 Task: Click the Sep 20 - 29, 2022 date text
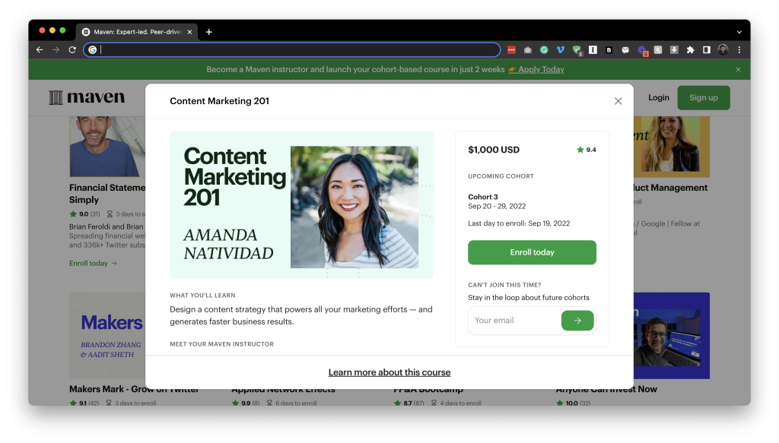click(497, 207)
